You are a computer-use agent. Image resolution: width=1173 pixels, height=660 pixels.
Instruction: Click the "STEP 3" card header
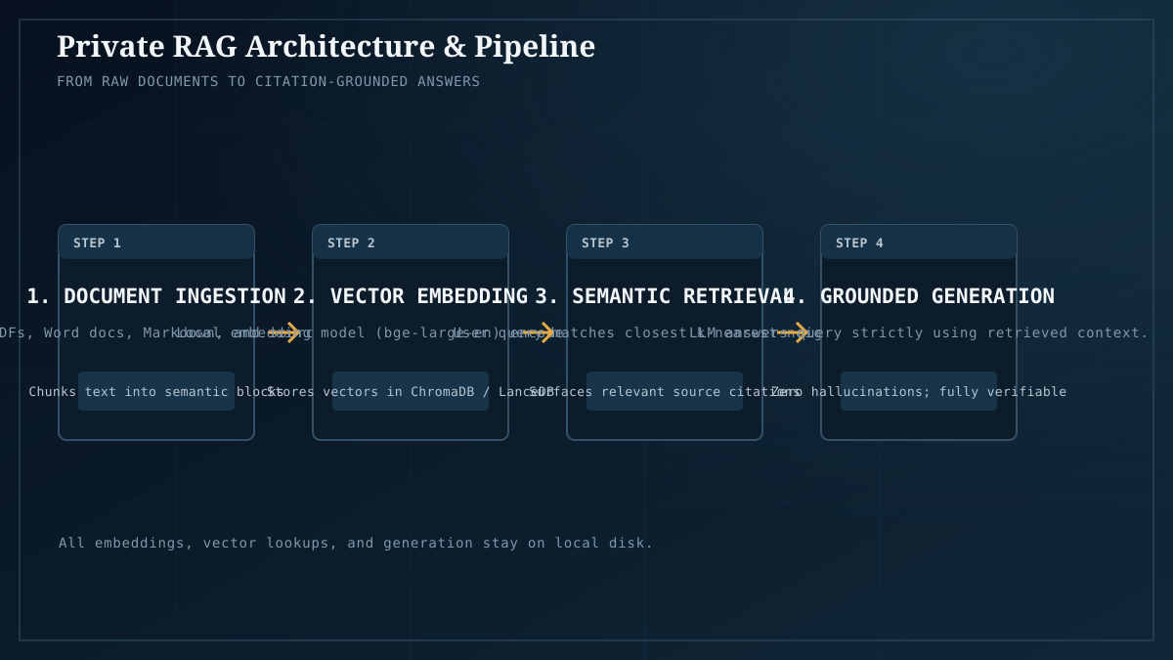(x=665, y=242)
